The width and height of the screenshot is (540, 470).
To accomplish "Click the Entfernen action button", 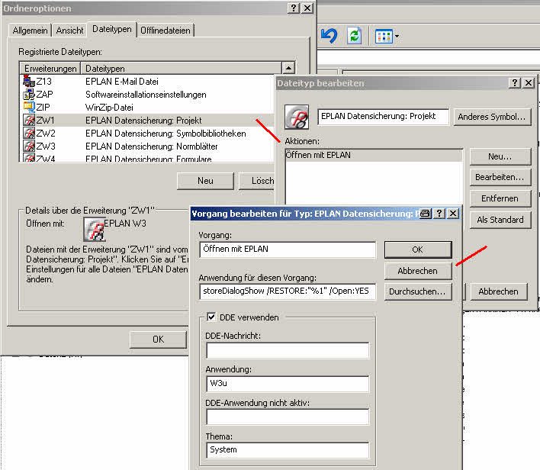I will click(500, 198).
